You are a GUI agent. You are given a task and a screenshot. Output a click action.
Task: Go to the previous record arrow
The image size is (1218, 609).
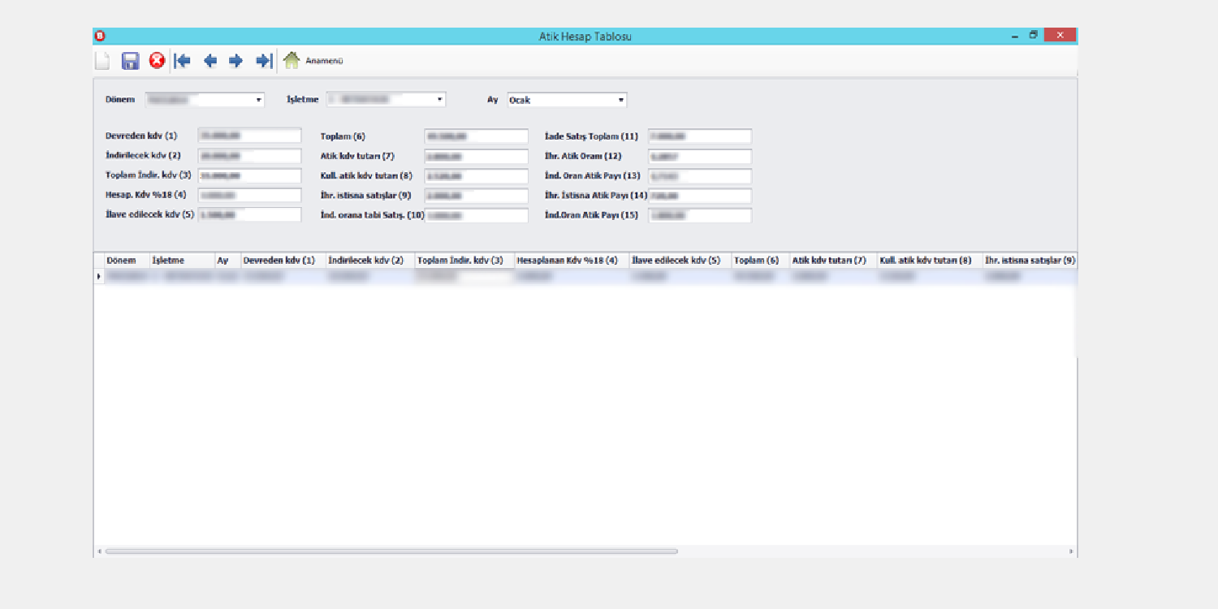210,61
